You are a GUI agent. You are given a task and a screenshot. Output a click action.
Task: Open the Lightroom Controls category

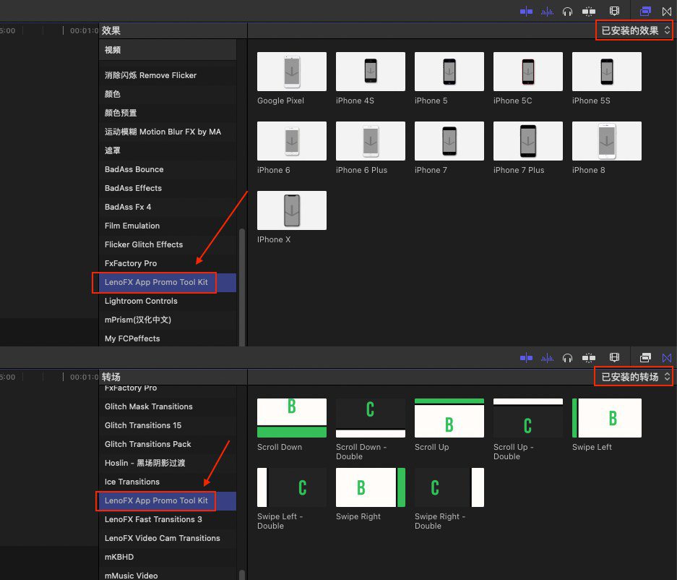point(168,301)
